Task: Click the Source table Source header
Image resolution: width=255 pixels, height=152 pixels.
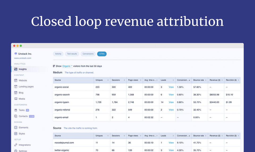Action: 74,136
